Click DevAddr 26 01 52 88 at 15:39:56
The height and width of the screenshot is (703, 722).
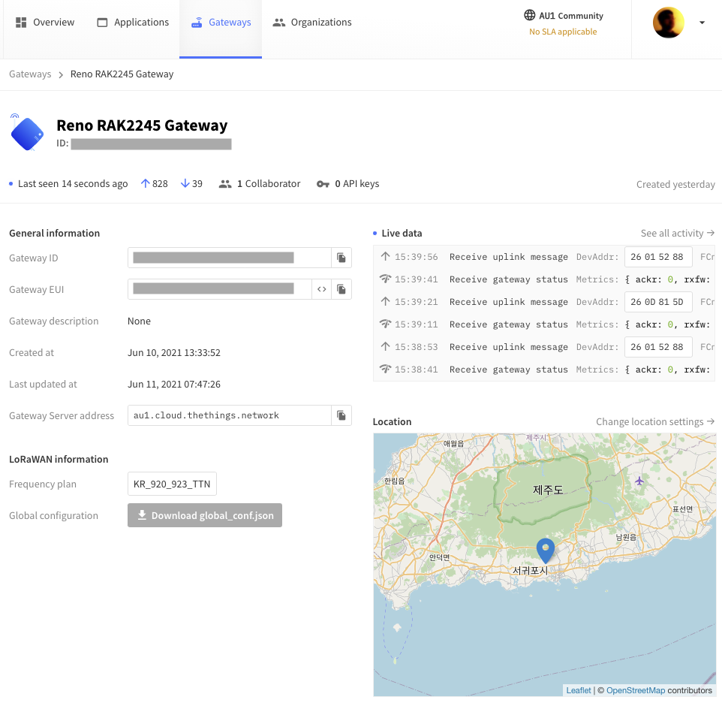click(658, 257)
